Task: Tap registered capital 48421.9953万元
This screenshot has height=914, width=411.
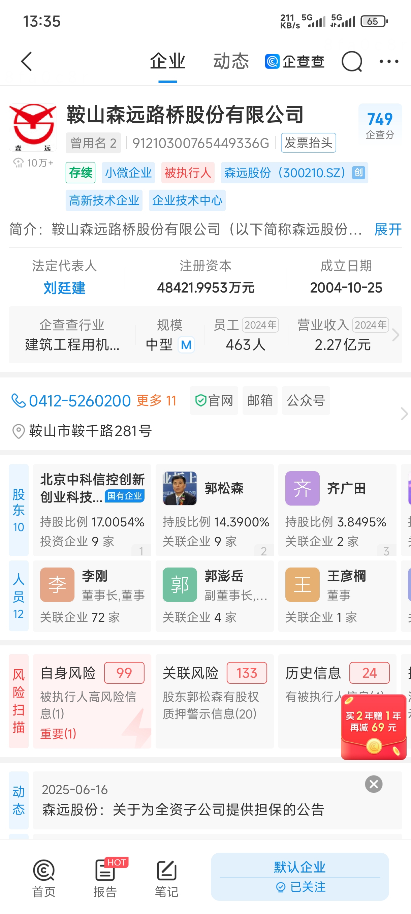Action: pos(206,288)
